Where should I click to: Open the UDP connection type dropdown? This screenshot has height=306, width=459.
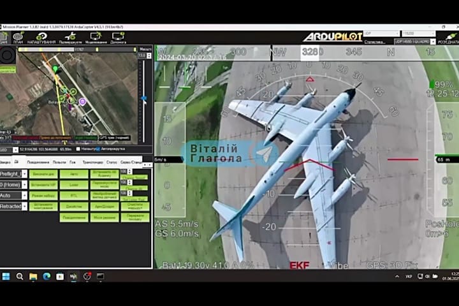coord(382,33)
